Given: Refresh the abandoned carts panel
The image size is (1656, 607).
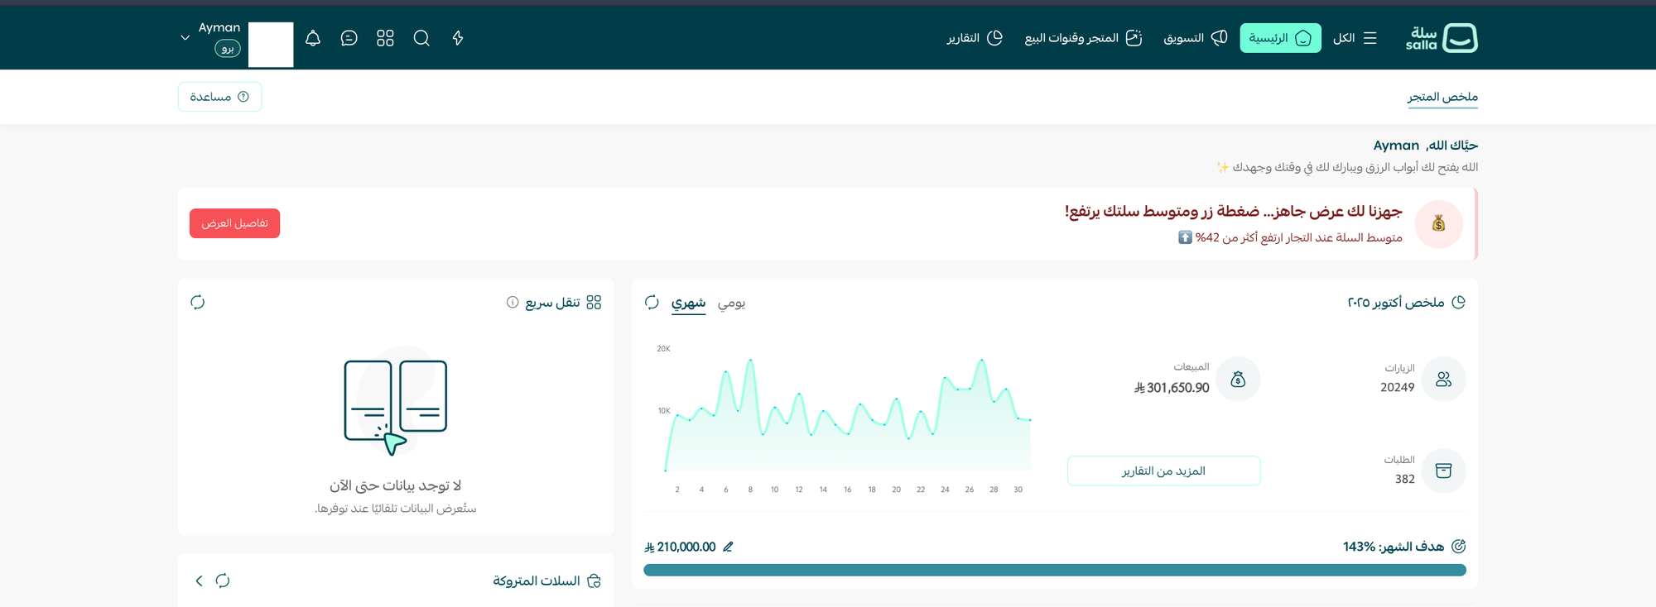Looking at the screenshot, I should [x=223, y=581].
